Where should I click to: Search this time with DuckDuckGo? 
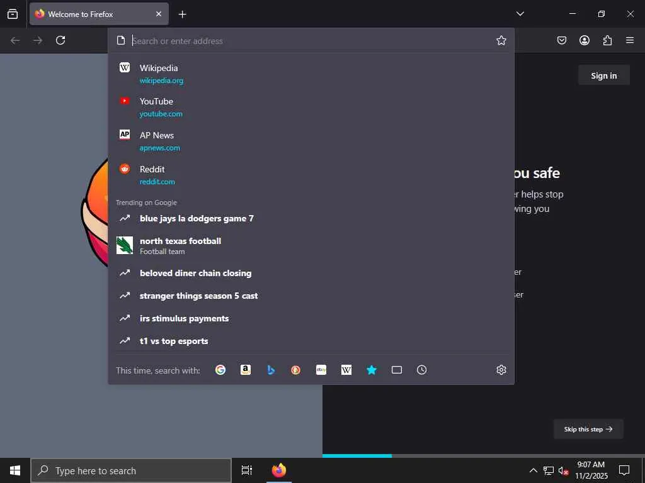coord(296,370)
